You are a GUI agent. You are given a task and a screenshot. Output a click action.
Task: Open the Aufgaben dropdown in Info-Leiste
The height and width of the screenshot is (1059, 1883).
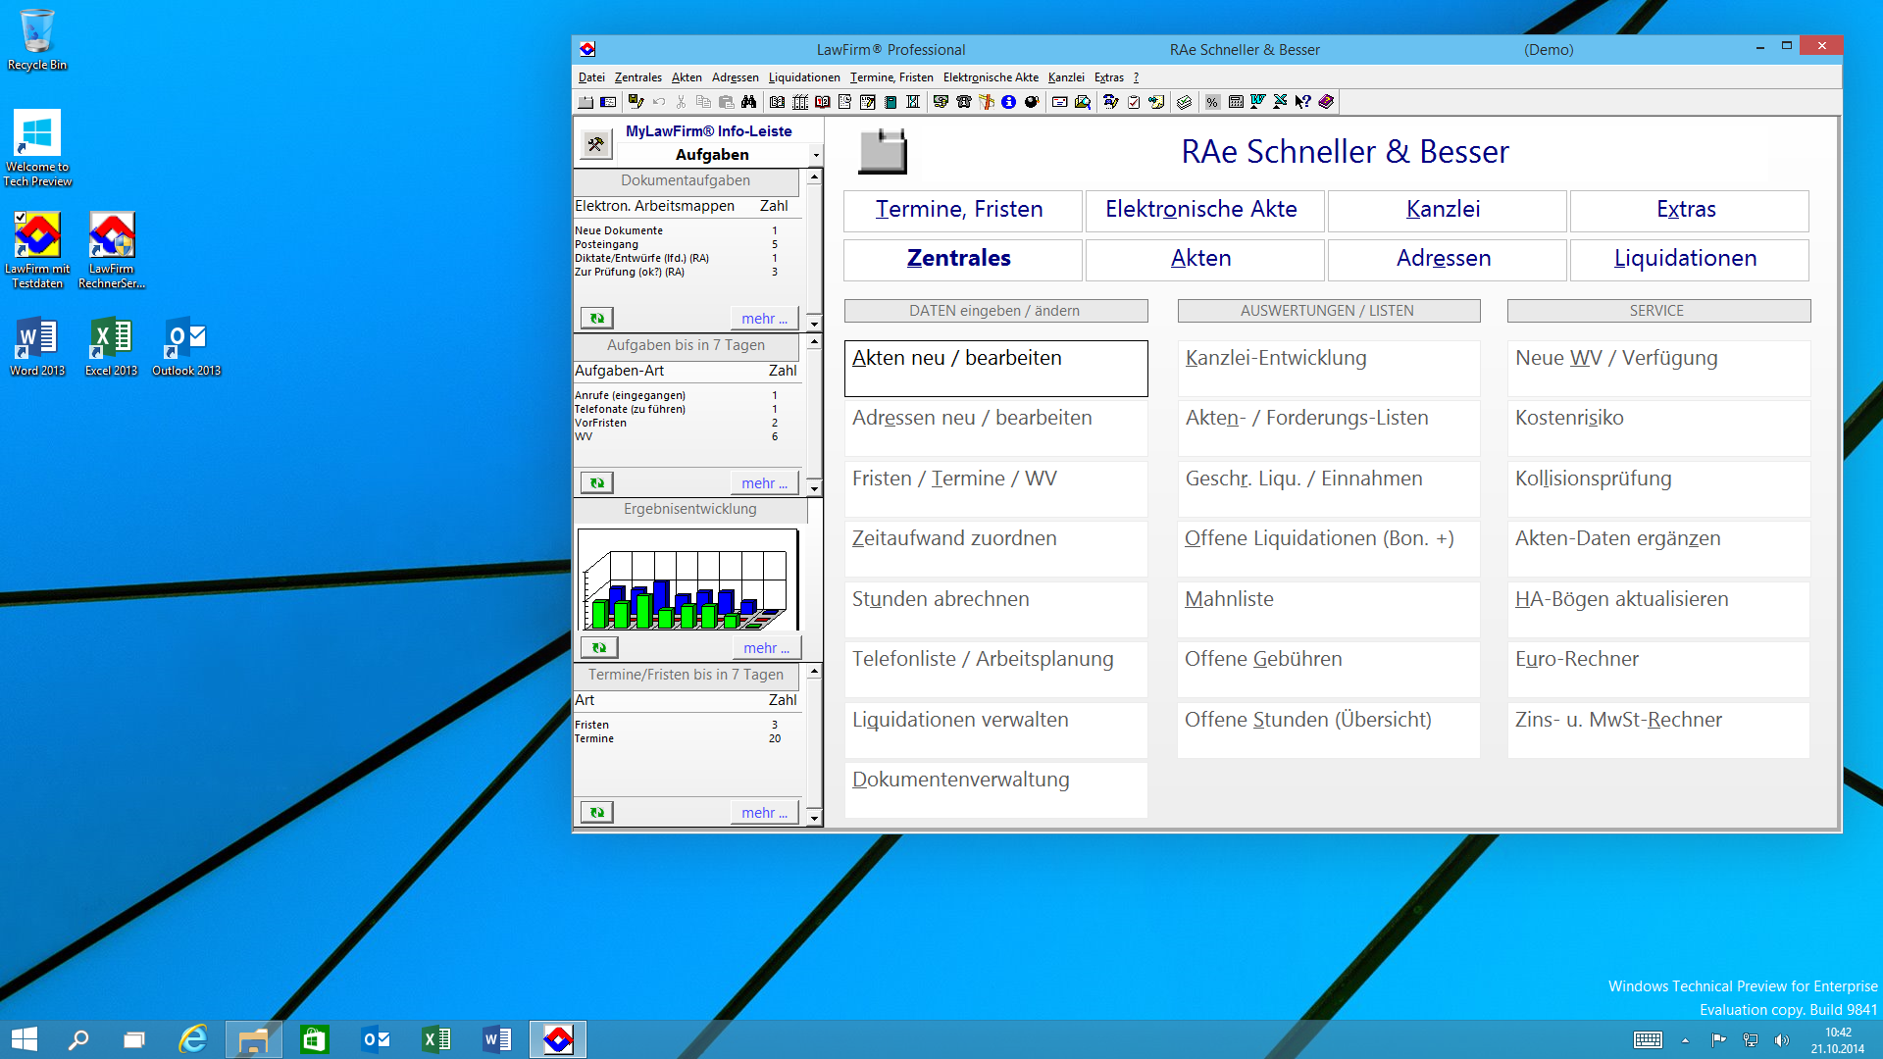(815, 155)
